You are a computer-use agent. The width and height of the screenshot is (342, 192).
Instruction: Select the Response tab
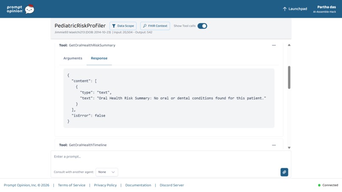pos(99,58)
